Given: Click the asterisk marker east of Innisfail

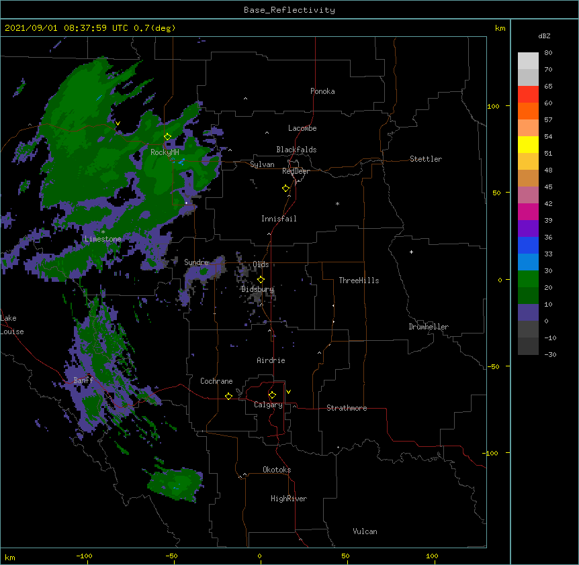Looking at the screenshot, I should pyautogui.click(x=337, y=203).
